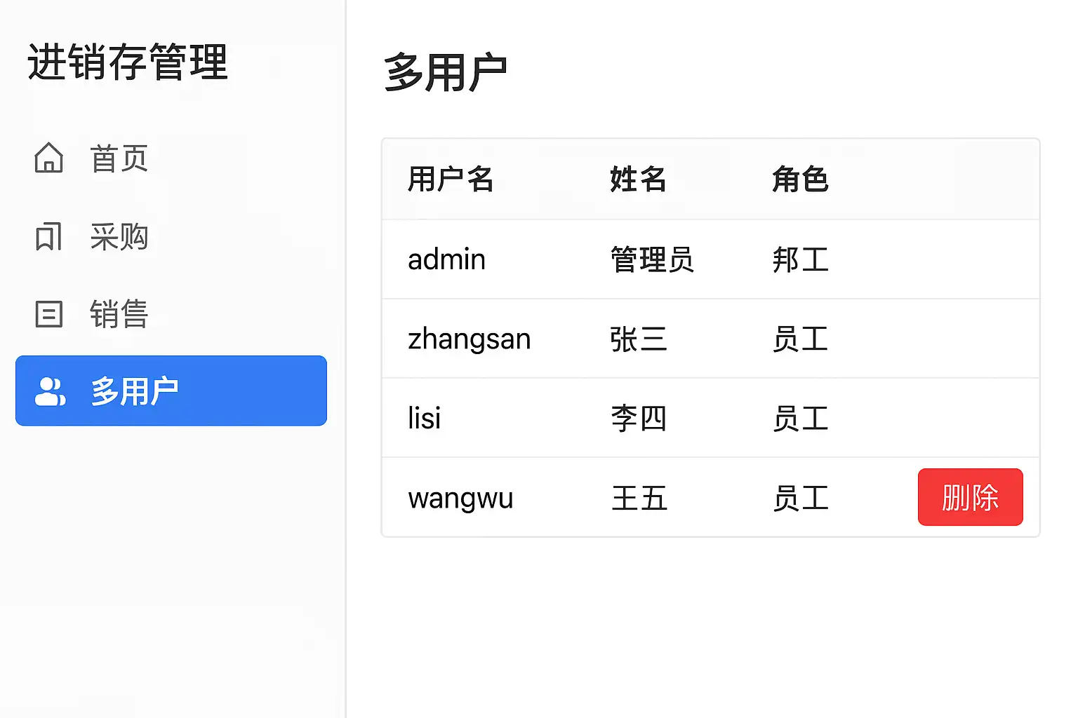Select the wangwu username cell
This screenshot has height=718, width=1078.
(460, 499)
